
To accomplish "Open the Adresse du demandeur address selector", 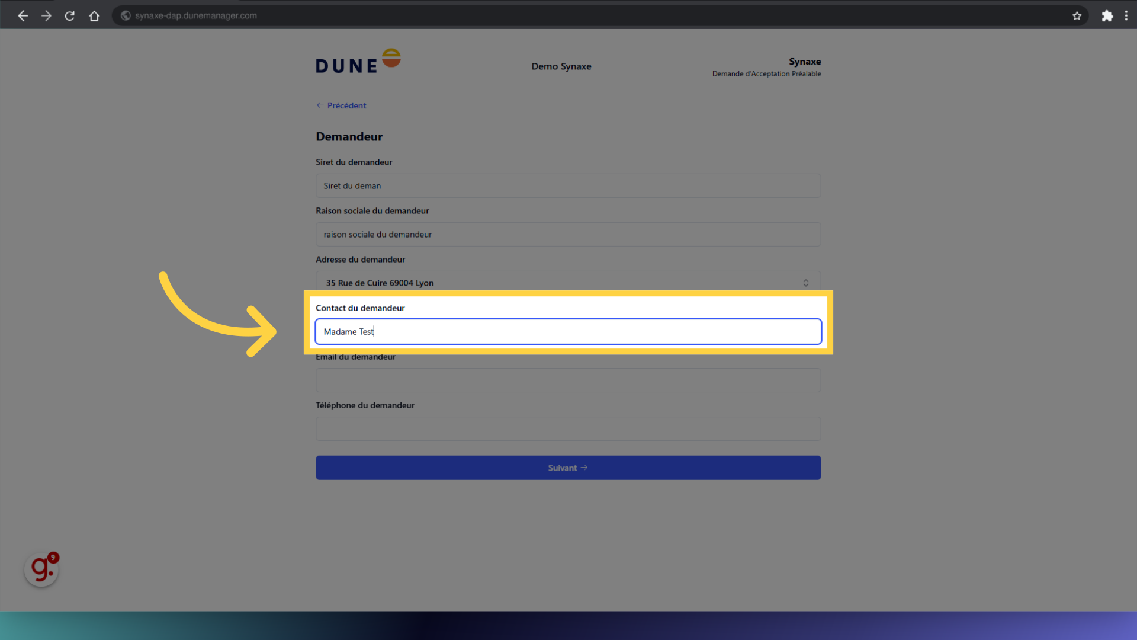I will coord(567,283).
